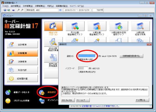
Task: Open 月次比較損益構成グラフ icon tile
Action: click(75, 26)
